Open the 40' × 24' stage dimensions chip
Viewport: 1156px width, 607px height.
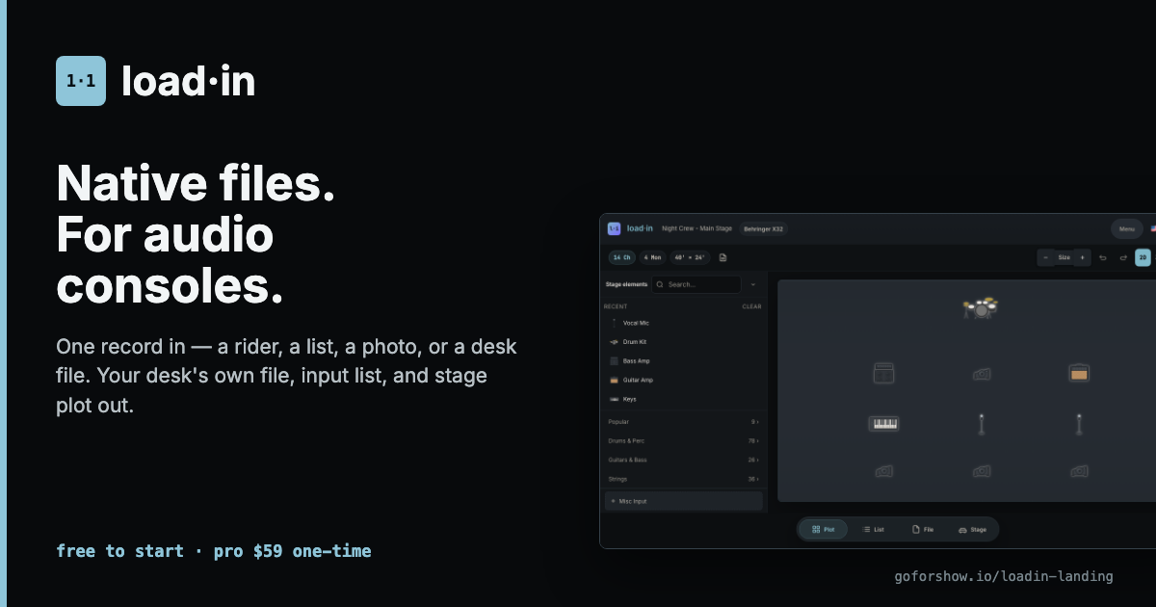coord(690,257)
